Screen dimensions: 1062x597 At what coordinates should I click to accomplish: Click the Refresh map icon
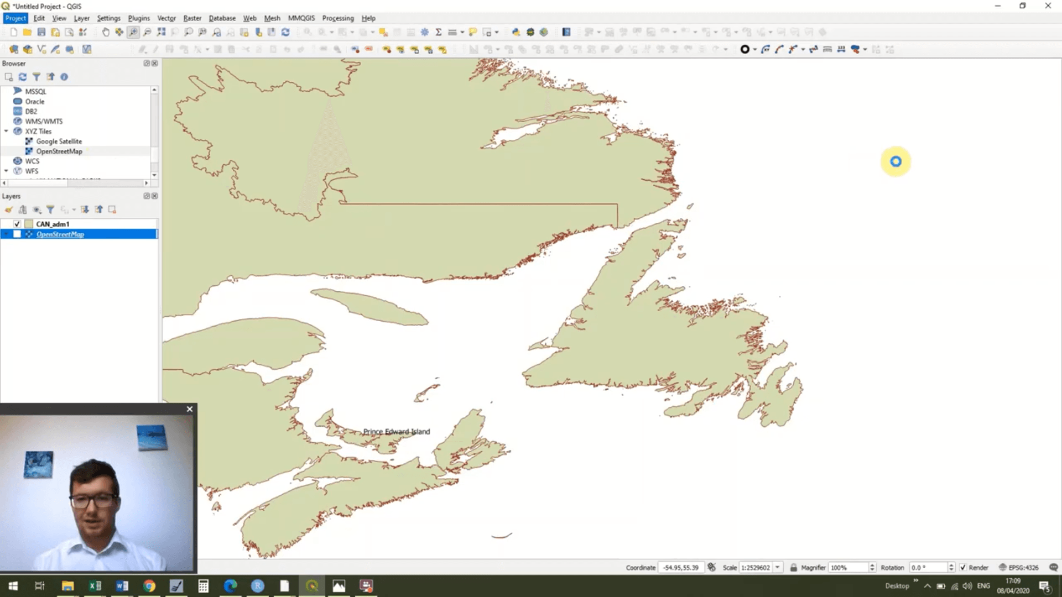tap(285, 32)
